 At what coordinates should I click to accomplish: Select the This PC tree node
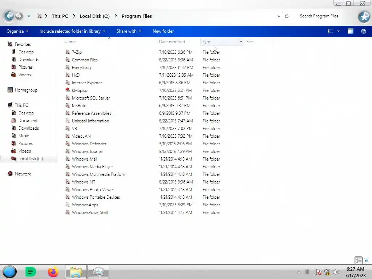[21, 105]
